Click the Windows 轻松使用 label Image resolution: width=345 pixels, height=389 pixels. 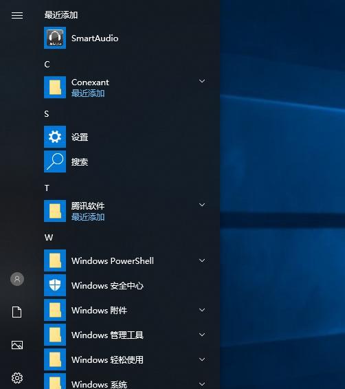tap(107, 359)
